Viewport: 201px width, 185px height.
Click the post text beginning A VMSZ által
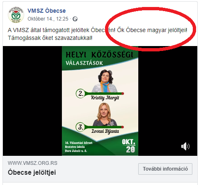[97, 34]
